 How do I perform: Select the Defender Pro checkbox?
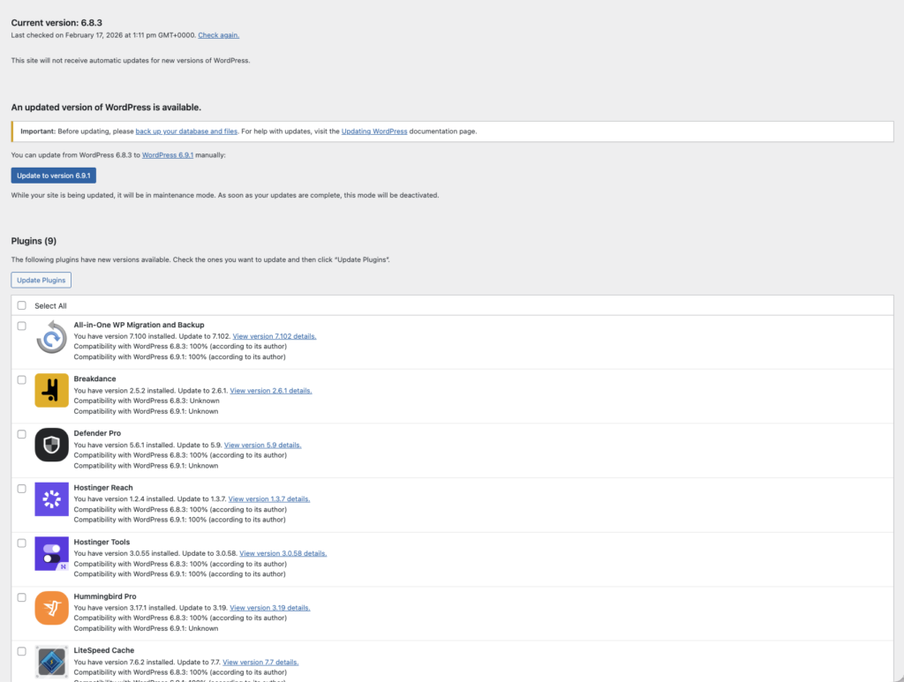22,434
